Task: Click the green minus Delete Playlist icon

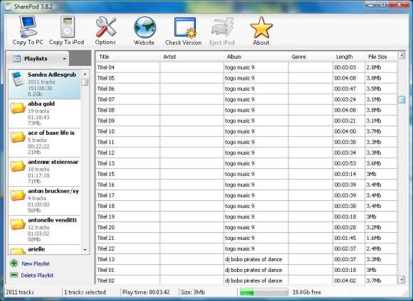Action: pyautogui.click(x=14, y=275)
